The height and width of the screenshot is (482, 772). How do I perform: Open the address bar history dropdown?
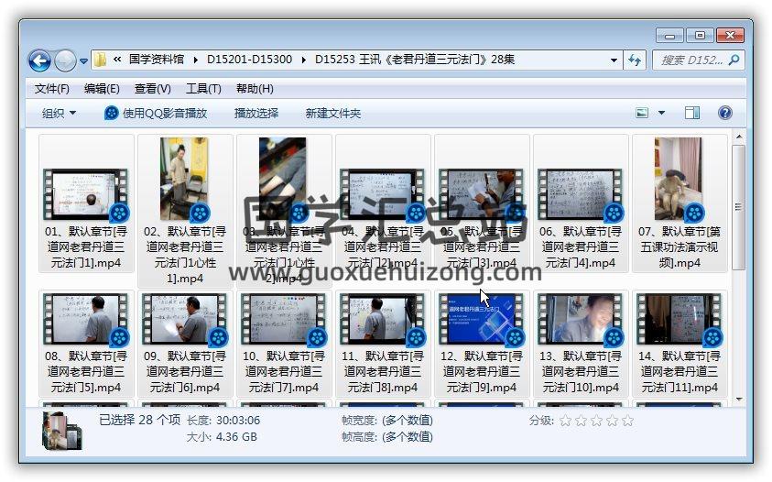[x=614, y=60]
